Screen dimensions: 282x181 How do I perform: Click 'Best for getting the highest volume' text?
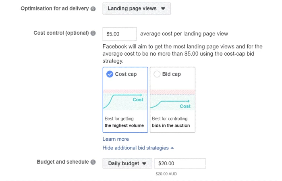[x=124, y=122]
